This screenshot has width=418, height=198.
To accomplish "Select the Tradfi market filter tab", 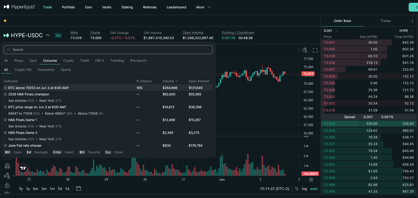I will tap(85, 60).
